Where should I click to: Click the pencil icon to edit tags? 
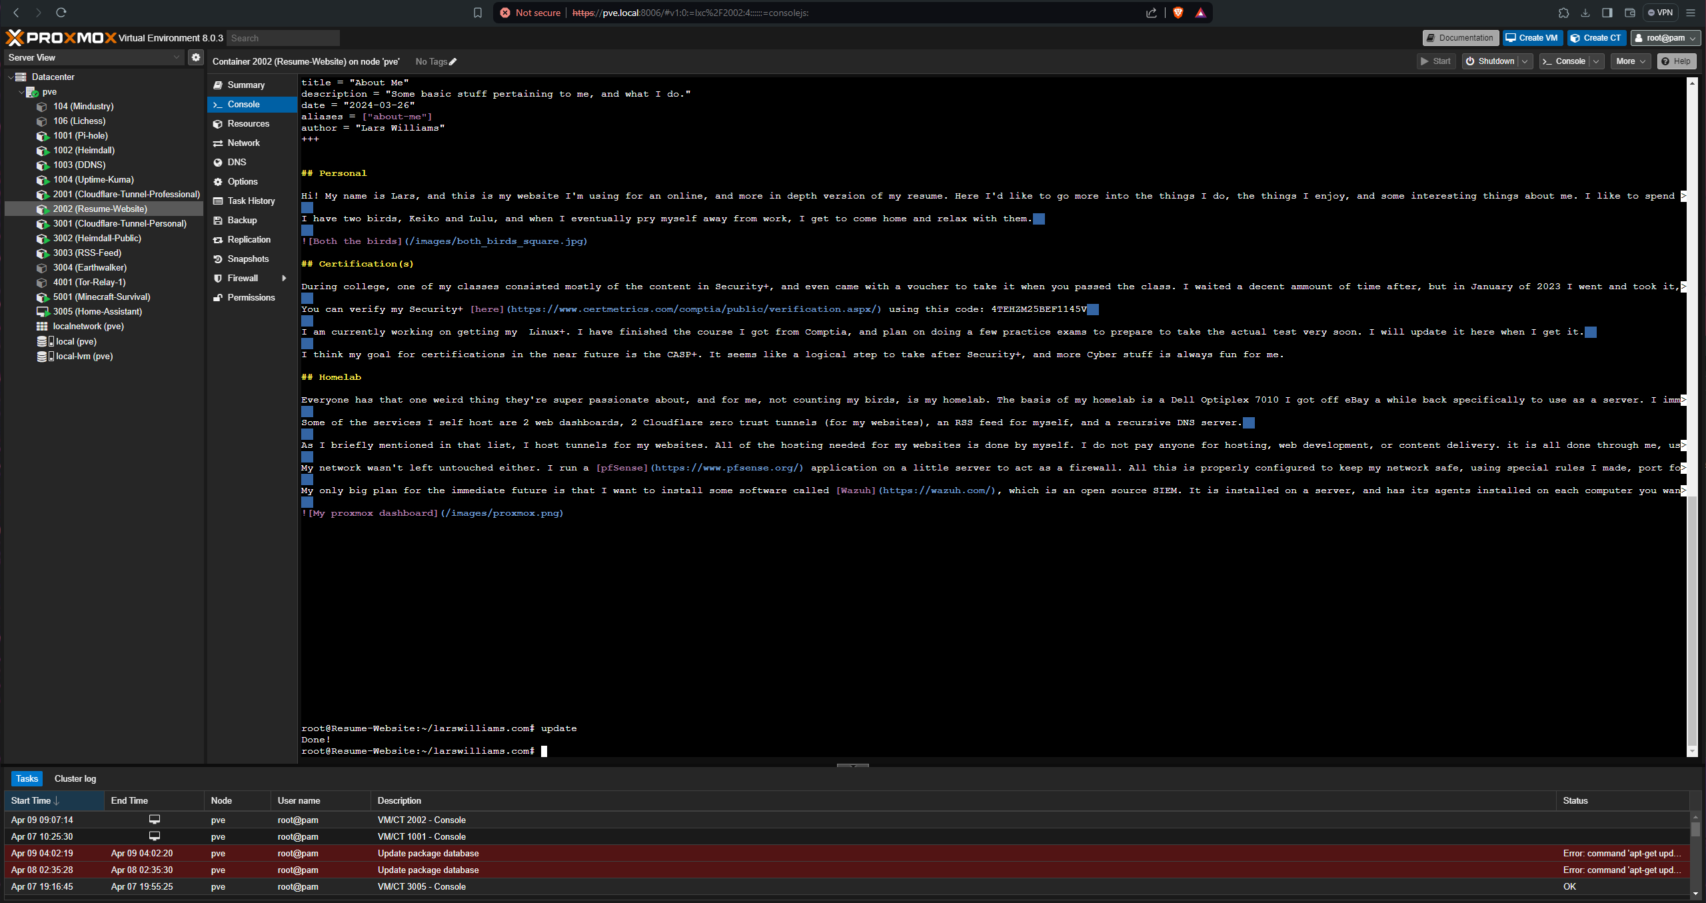[453, 62]
